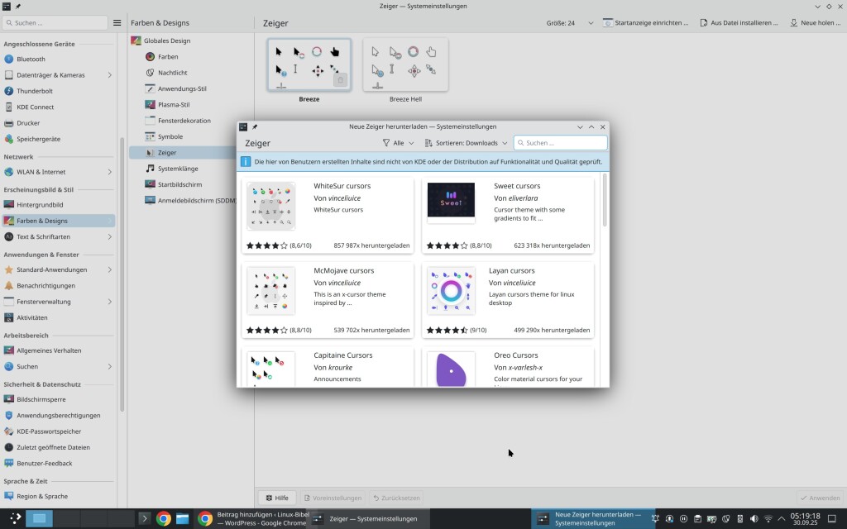
Task: Open the McMojave cursors card
Action: click(328, 299)
